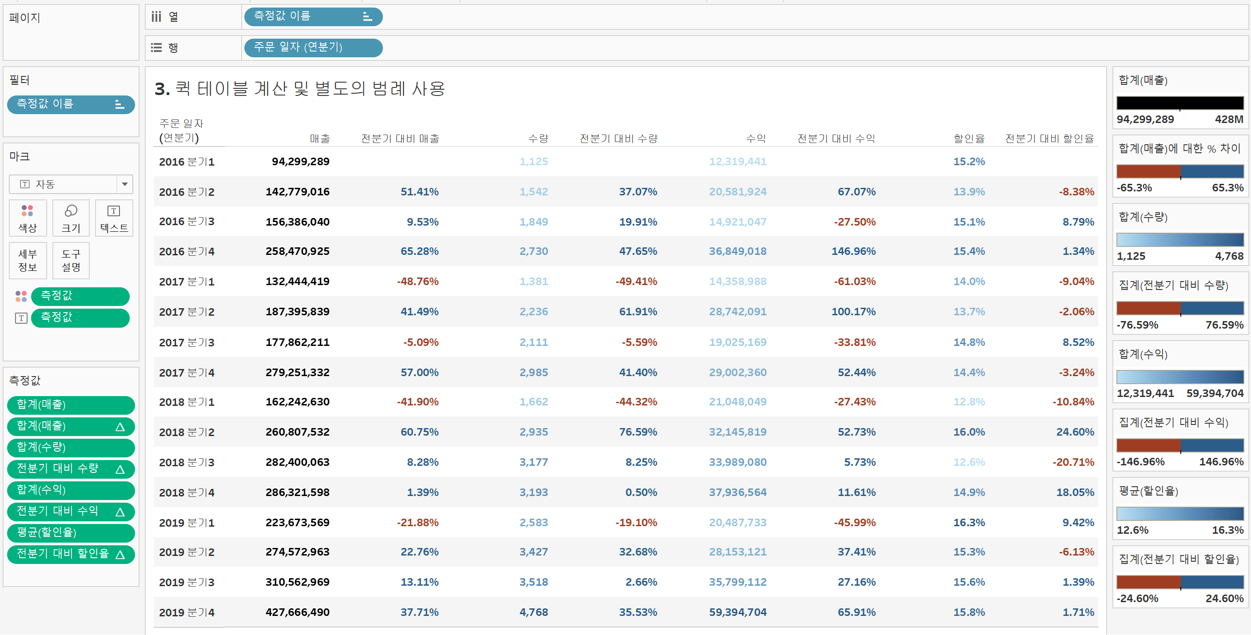Click the 할인율 column header
Viewport: 1251px width, 635px height.
[x=968, y=139]
